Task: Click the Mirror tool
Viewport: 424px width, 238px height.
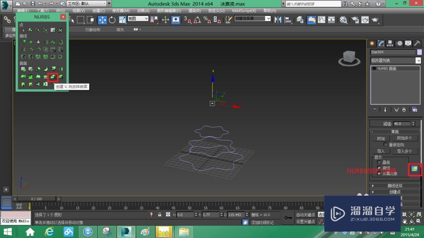Action: click(x=278, y=20)
